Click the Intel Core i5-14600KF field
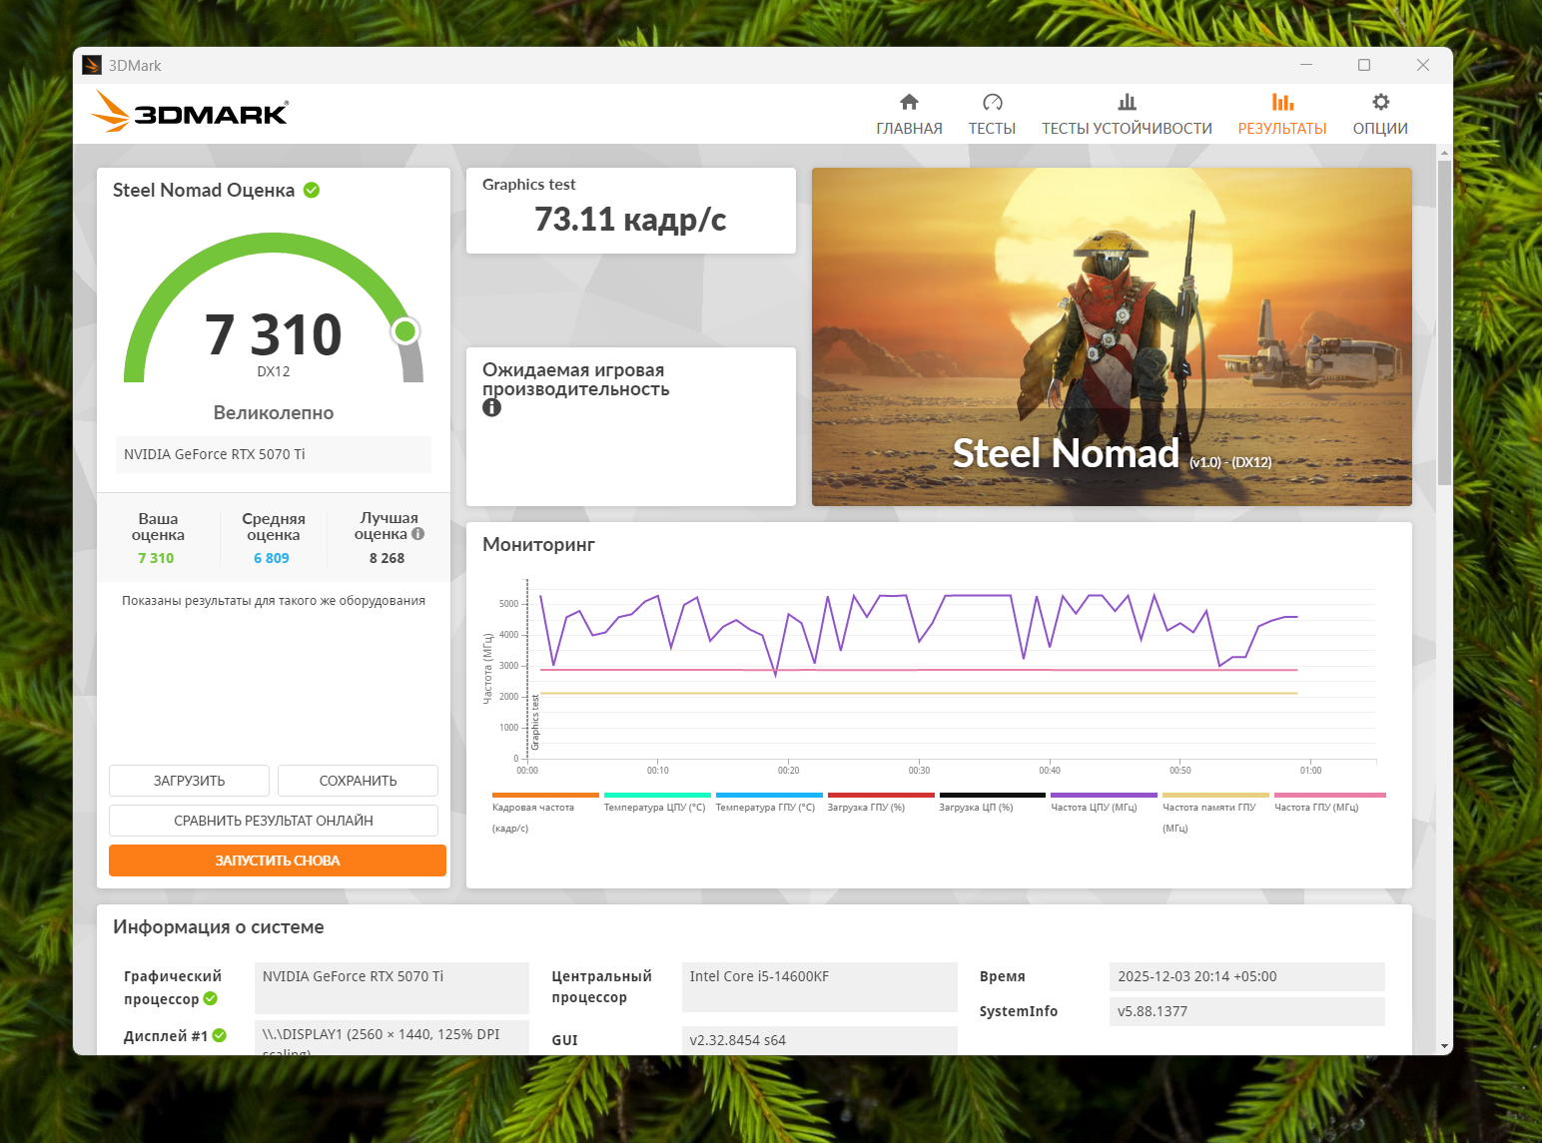Screen dimensions: 1542x1143 (x=819, y=987)
